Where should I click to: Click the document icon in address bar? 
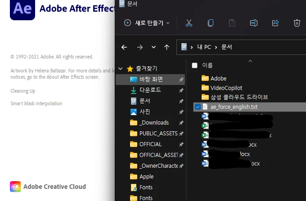tap(184, 47)
